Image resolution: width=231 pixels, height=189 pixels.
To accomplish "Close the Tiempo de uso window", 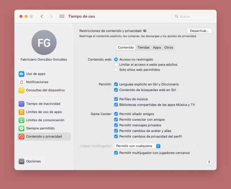I will tap(21, 16).
